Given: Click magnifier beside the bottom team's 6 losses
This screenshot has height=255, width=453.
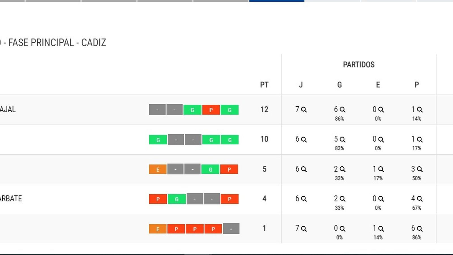Looking at the screenshot, I should pyautogui.click(x=420, y=228).
